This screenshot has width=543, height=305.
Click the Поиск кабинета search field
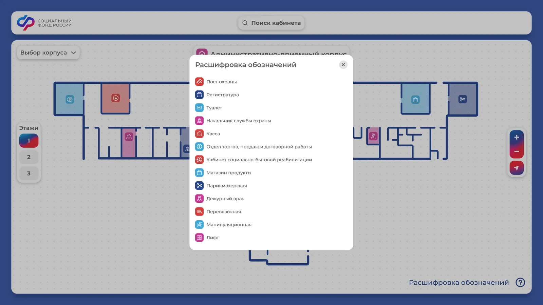coord(271,23)
